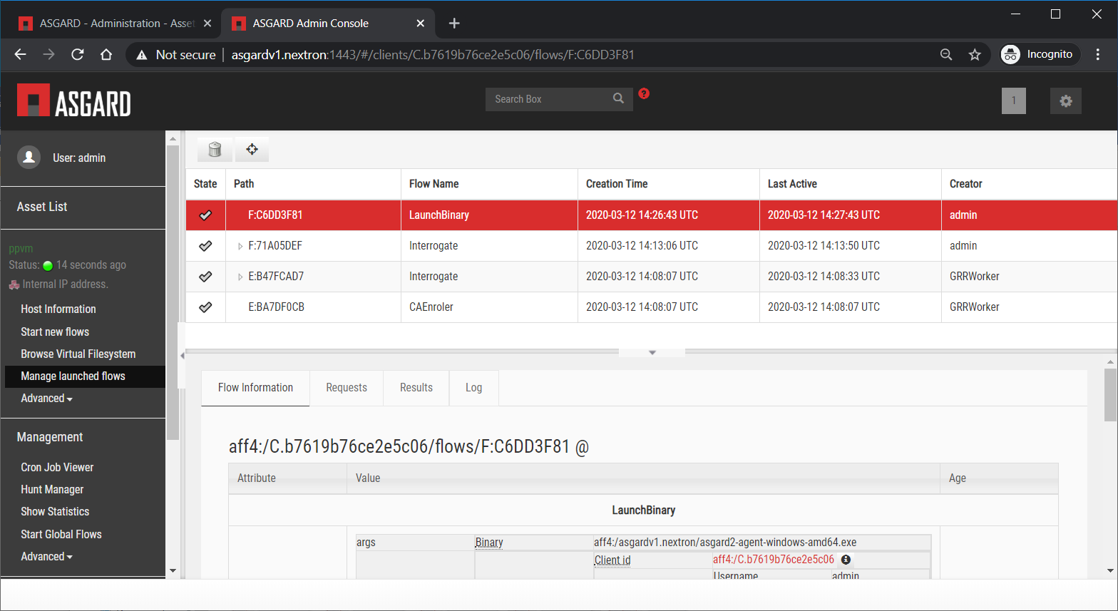Click the Incognito profile button
Screen dimensions: 1118x611
[1039, 54]
